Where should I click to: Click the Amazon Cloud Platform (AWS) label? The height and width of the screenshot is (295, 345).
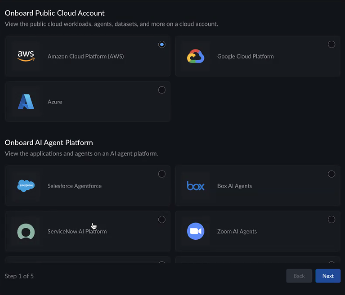click(x=85, y=56)
